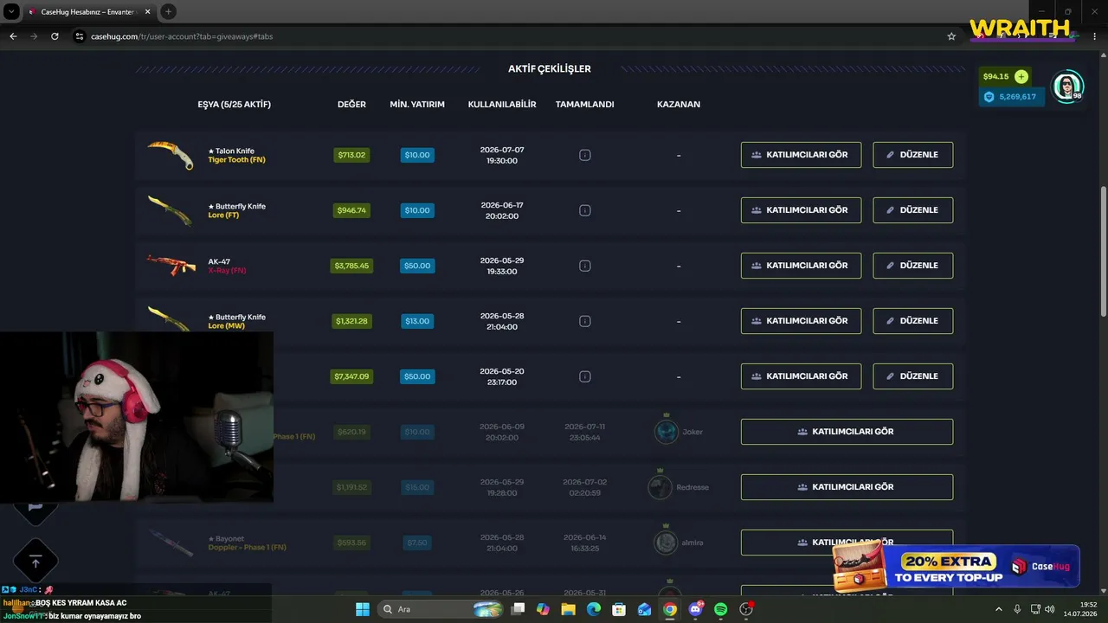
Task: Open Discord from the taskbar
Action: coord(695,609)
